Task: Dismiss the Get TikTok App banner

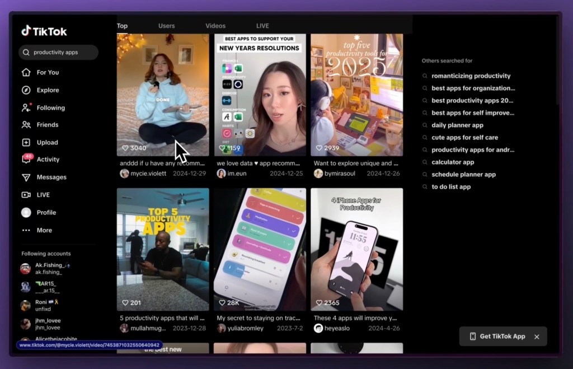Action: pos(537,337)
